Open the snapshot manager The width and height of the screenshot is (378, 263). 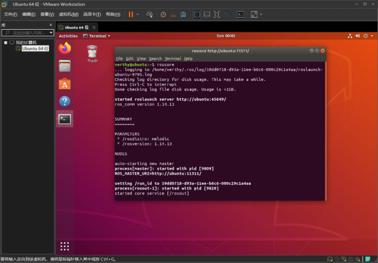click(x=183, y=14)
